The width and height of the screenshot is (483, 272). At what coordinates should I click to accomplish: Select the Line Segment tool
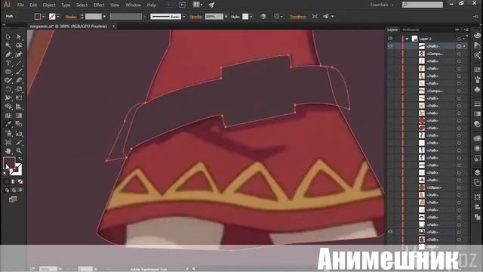click(x=19, y=63)
